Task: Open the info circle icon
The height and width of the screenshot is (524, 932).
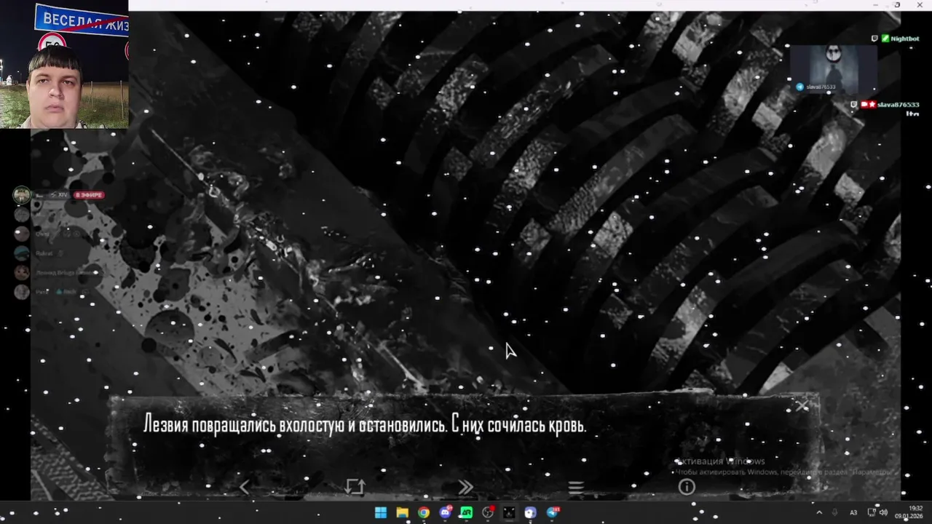Action: [x=687, y=487]
